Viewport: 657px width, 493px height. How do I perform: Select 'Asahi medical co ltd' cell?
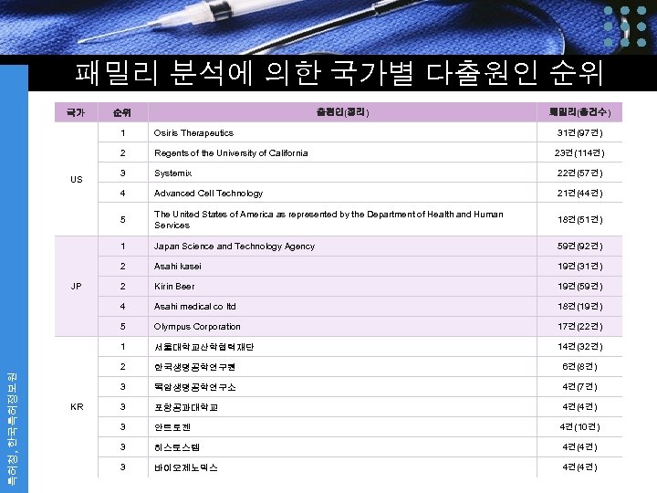(342, 307)
